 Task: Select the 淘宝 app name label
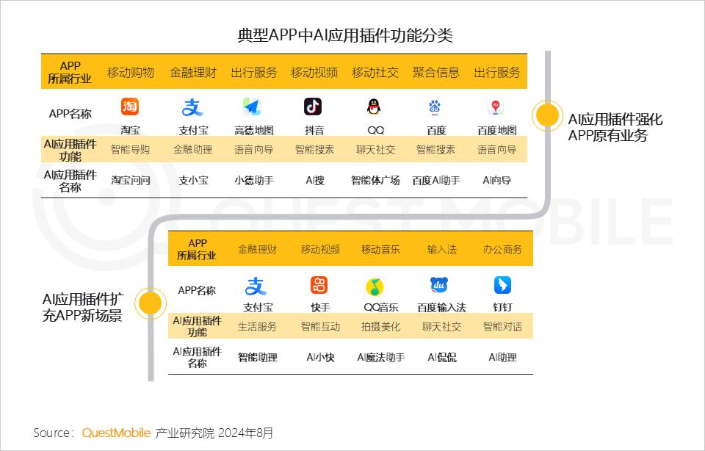coord(131,131)
